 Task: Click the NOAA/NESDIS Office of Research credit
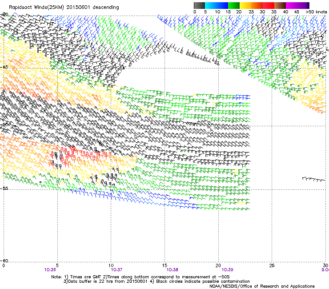pyautogui.click(x=262, y=286)
